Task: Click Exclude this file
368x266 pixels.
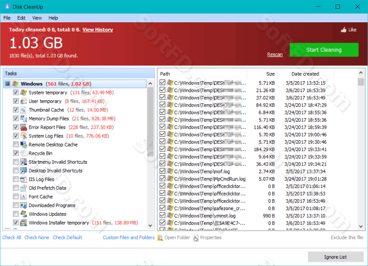Action: click(x=347, y=238)
